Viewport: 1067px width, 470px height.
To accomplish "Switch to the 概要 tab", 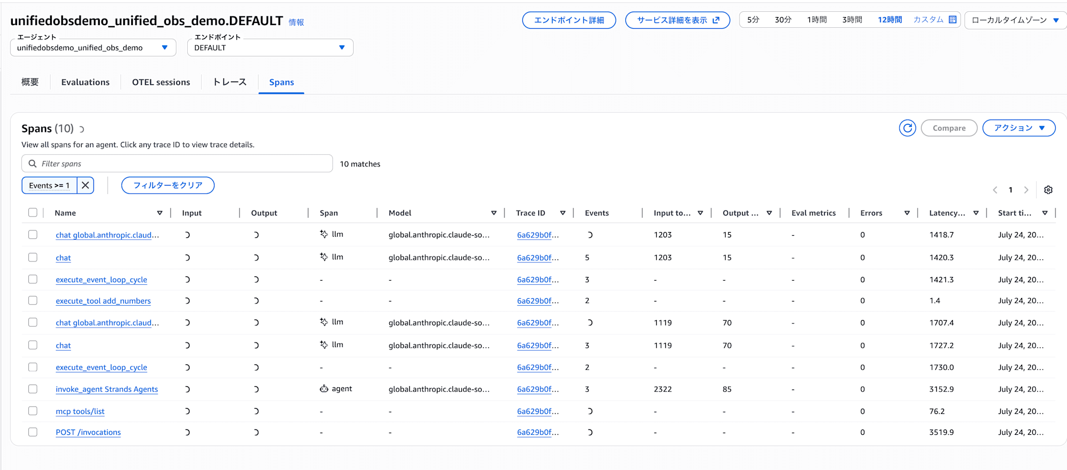I will [x=30, y=82].
